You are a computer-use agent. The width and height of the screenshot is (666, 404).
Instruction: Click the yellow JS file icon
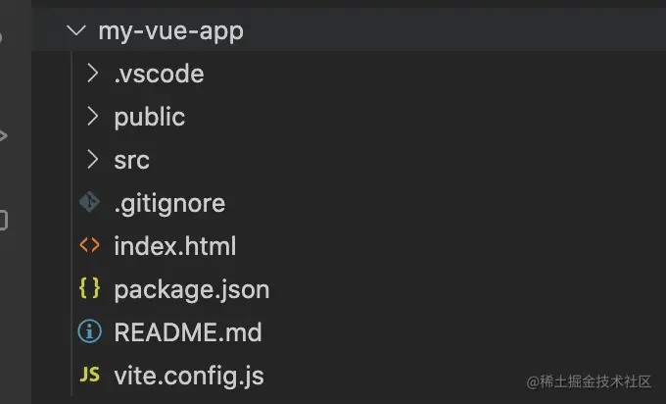pos(89,376)
